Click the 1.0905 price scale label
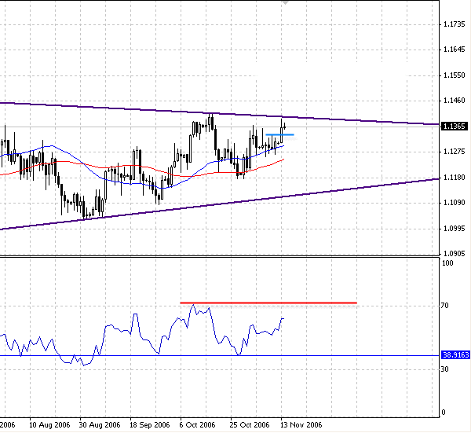Viewport: 471px width, 433px height. [454, 254]
